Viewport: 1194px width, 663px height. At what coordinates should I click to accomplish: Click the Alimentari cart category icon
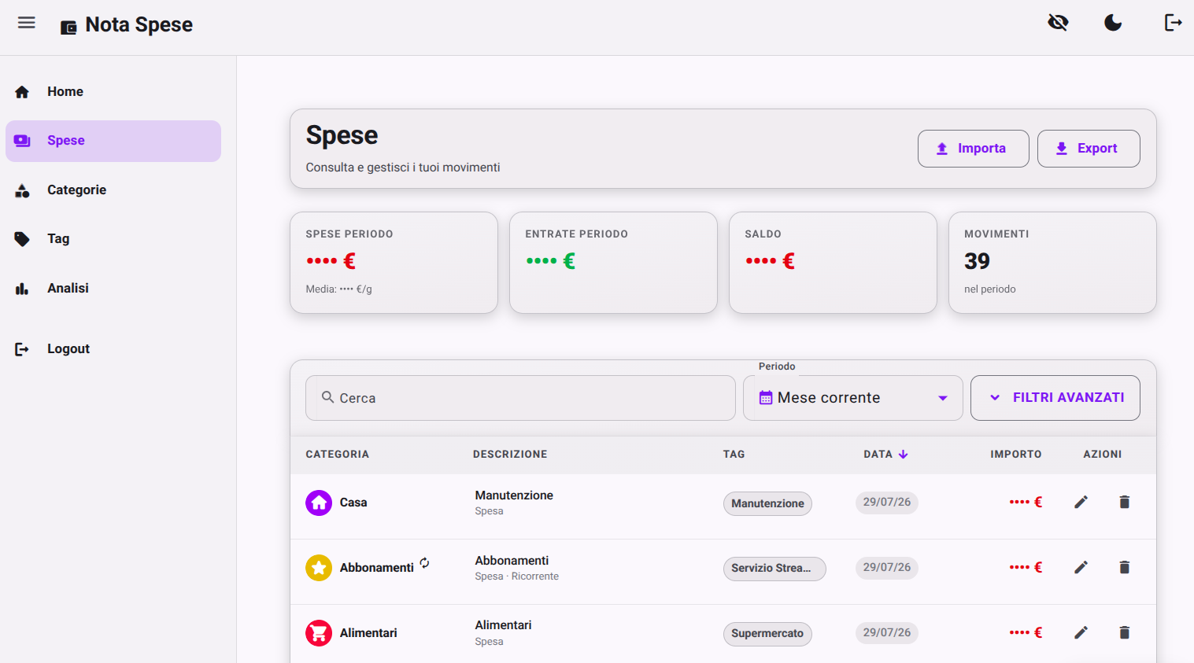pyautogui.click(x=319, y=633)
